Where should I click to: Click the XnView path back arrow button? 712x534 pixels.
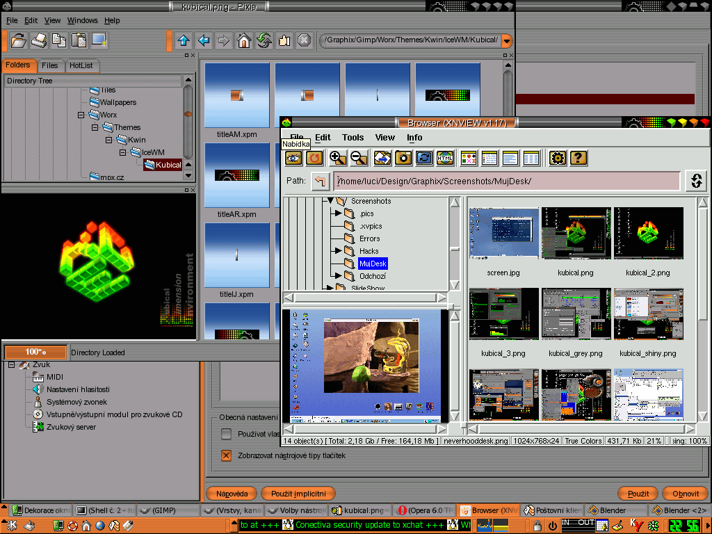click(x=320, y=181)
